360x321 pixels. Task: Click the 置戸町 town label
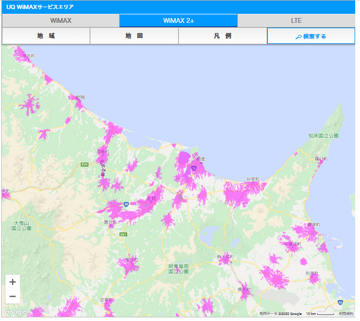[x=110, y=222]
